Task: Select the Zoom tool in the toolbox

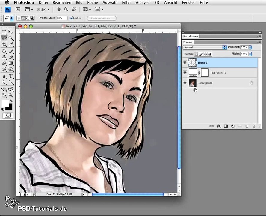Action: tap(11, 95)
